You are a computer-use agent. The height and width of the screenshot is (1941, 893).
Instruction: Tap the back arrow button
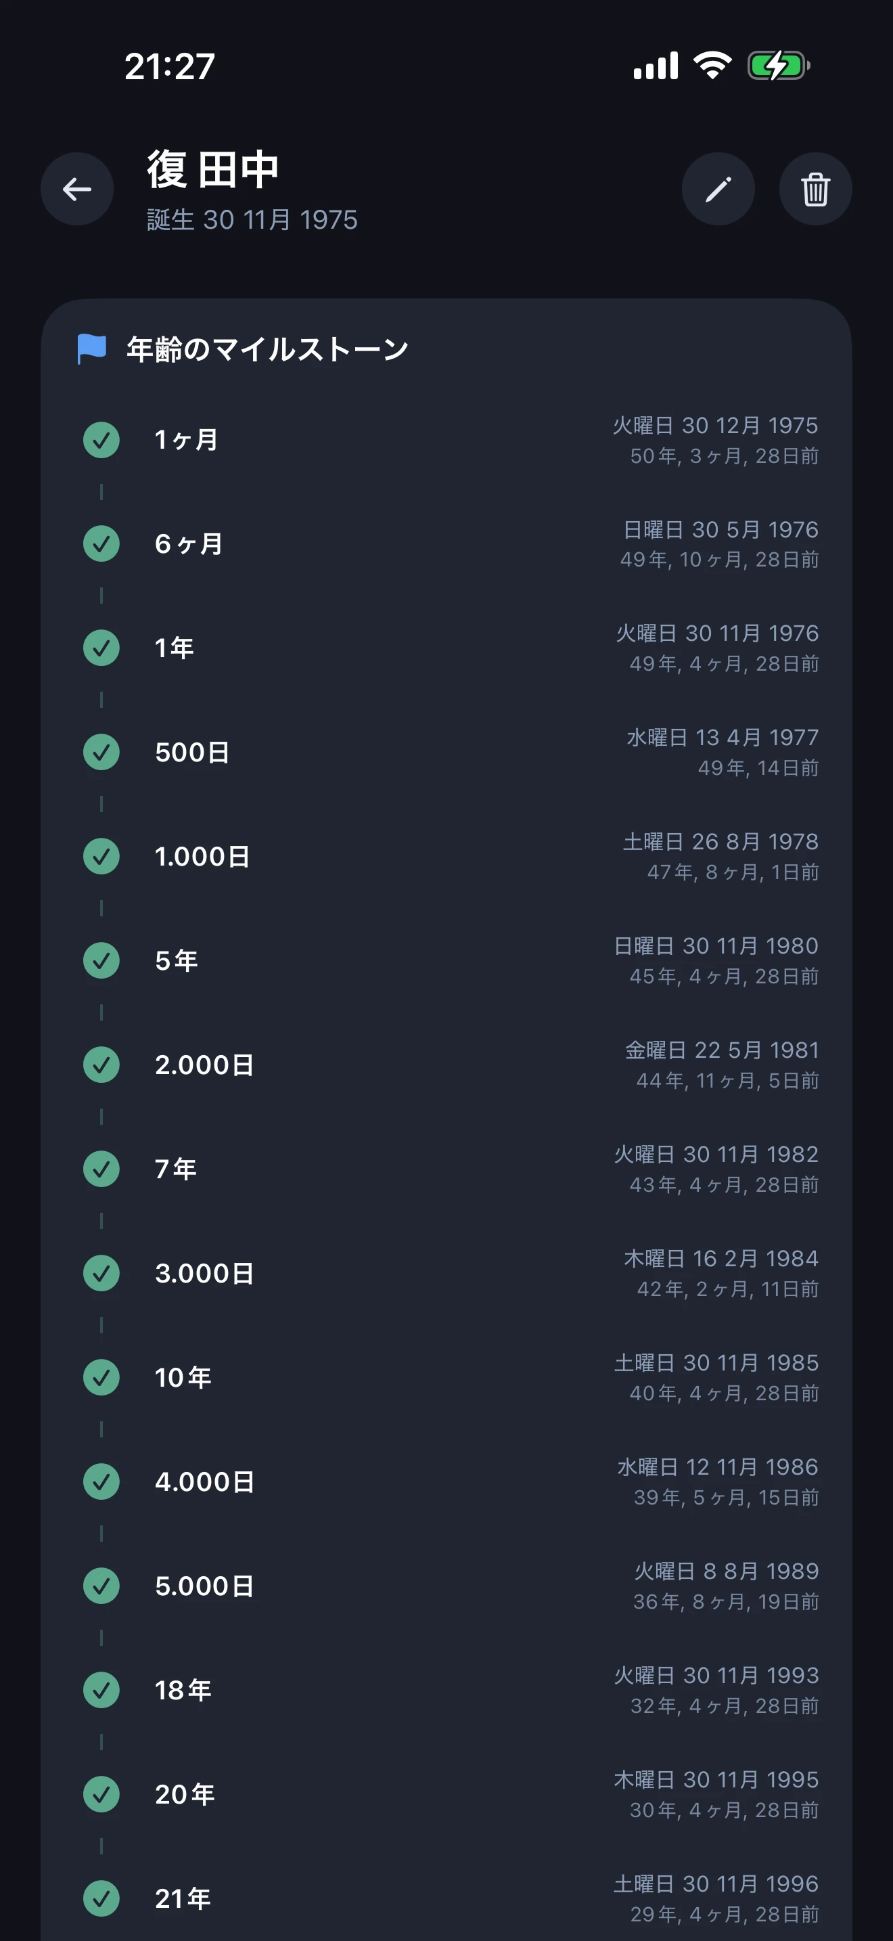[77, 189]
